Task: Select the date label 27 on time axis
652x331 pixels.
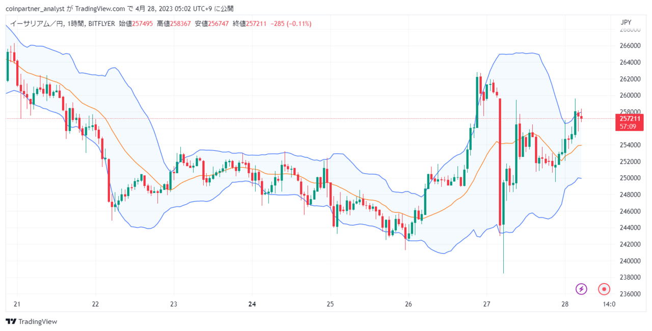Action: tap(486, 305)
